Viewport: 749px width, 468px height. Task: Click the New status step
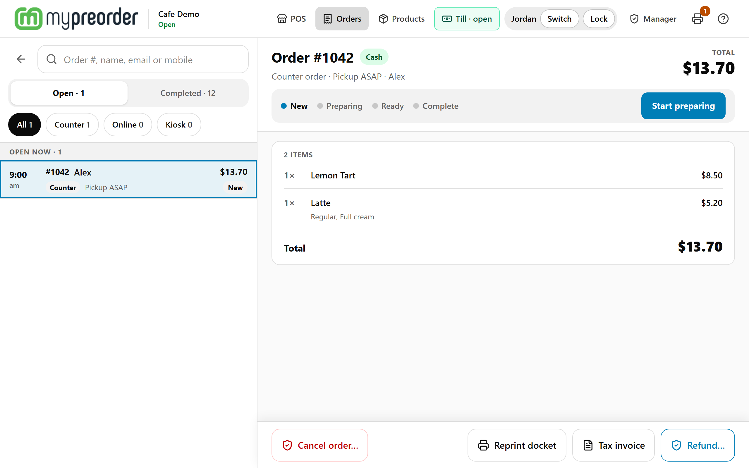294,106
